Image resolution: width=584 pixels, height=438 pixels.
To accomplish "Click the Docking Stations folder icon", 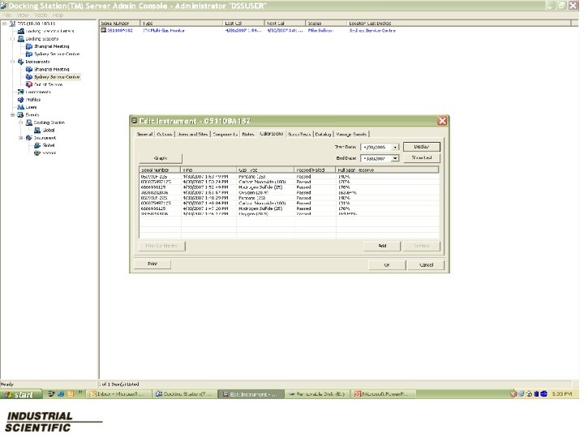I will point(21,39).
